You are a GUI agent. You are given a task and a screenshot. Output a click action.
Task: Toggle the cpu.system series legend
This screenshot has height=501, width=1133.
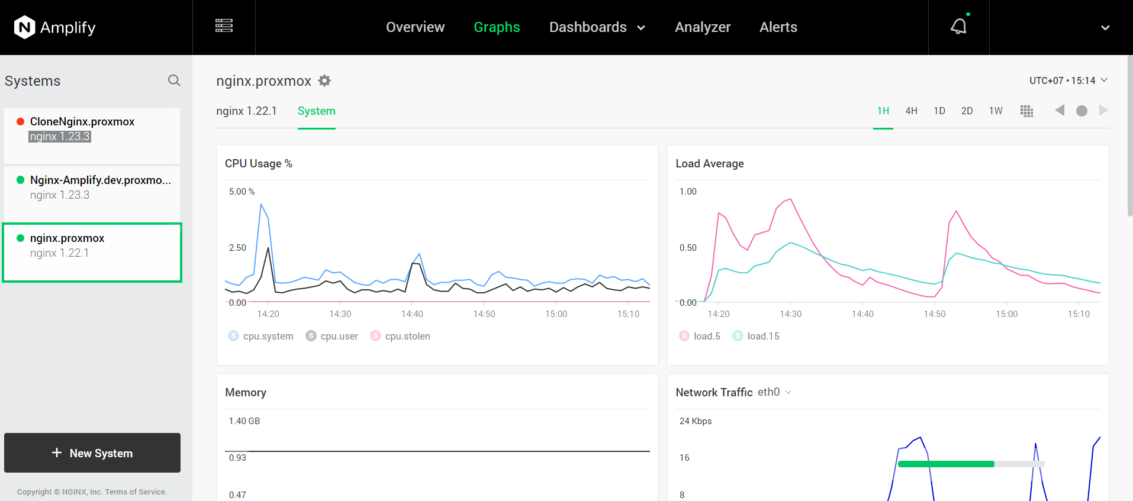point(260,336)
